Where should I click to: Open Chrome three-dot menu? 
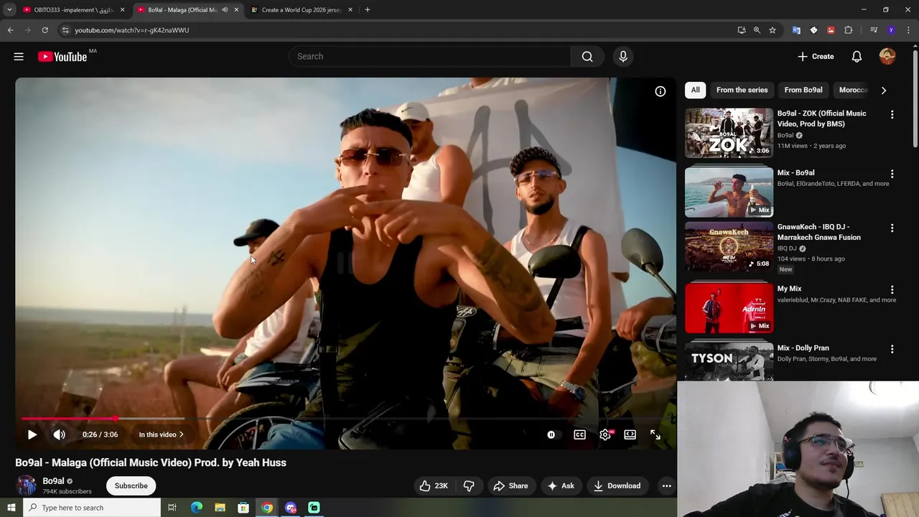coord(909,30)
